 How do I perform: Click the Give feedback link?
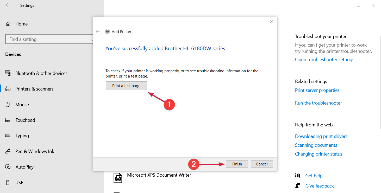(320, 186)
